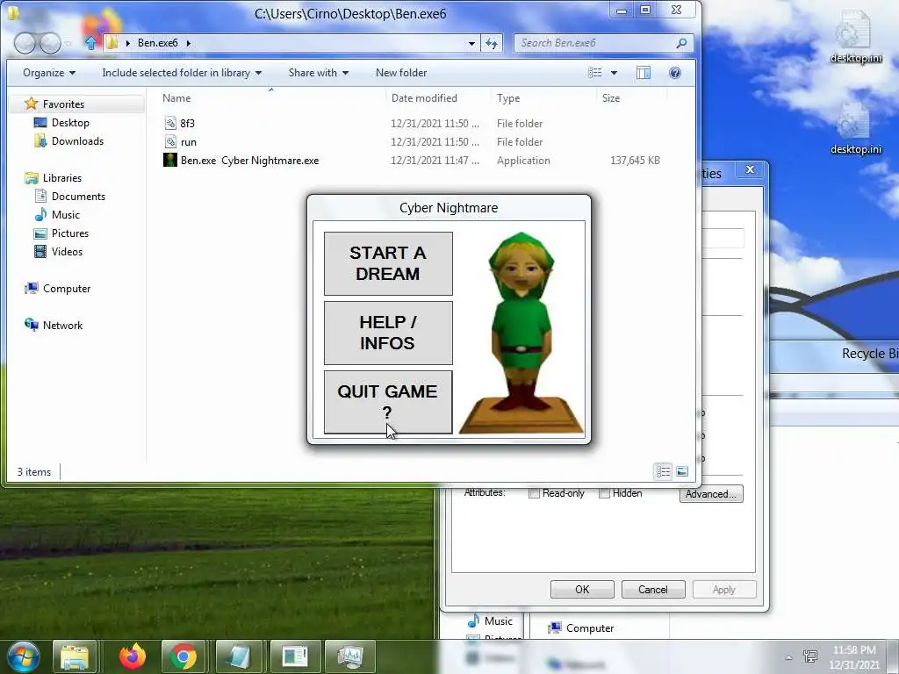Launch Firefox from taskbar
Viewport: 899px width, 674px height.
pyautogui.click(x=133, y=656)
